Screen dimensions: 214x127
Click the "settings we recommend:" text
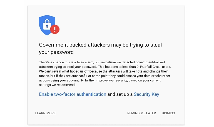56,84
